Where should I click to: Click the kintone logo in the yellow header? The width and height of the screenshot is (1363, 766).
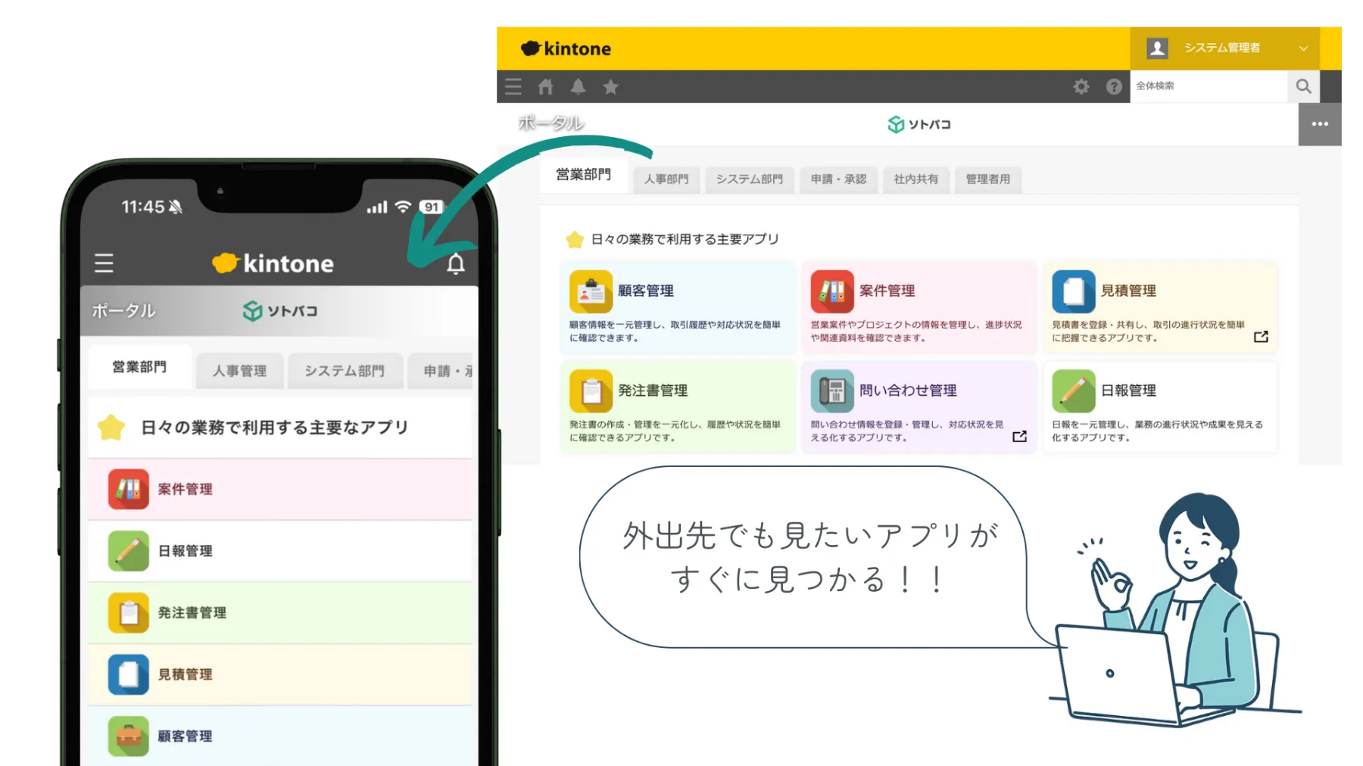[x=566, y=48]
